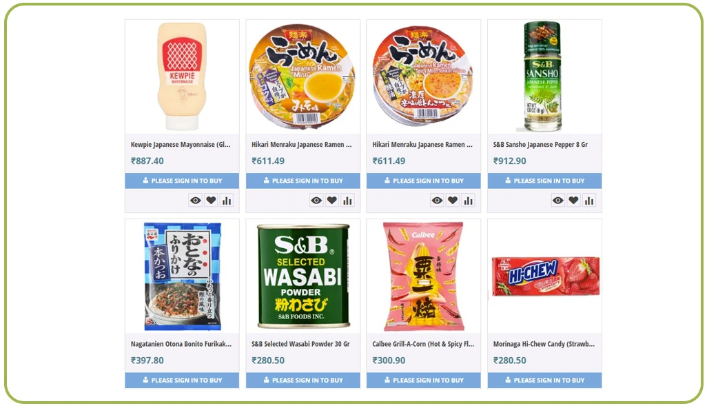The width and height of the screenshot is (707, 406).
Task: Click the Nagatanien furikake product image
Action: coord(182,276)
